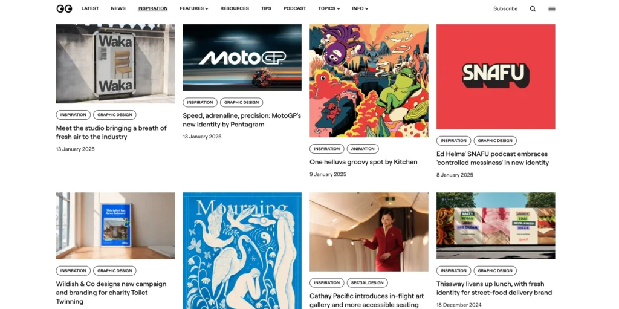Click Graphic Design tag under SNAFU article
The width and height of the screenshot is (619, 309).
coord(495,141)
